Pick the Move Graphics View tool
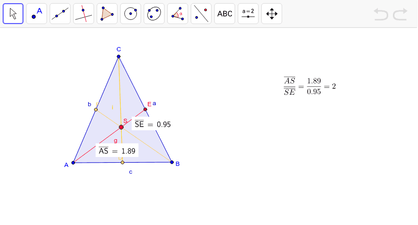This screenshot has height=225, width=418. pyautogui.click(x=272, y=14)
